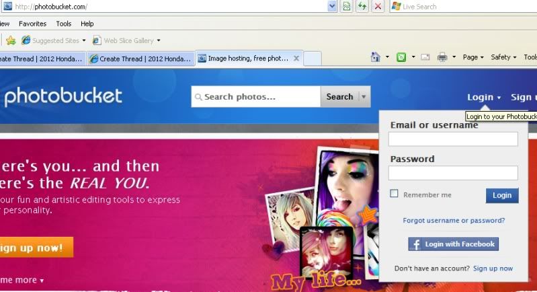Click the Search button
The height and width of the screenshot is (292, 537).
tap(339, 97)
